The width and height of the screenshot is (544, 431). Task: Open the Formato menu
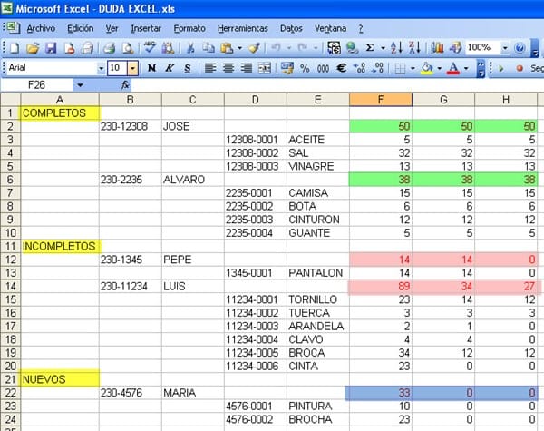point(189,28)
